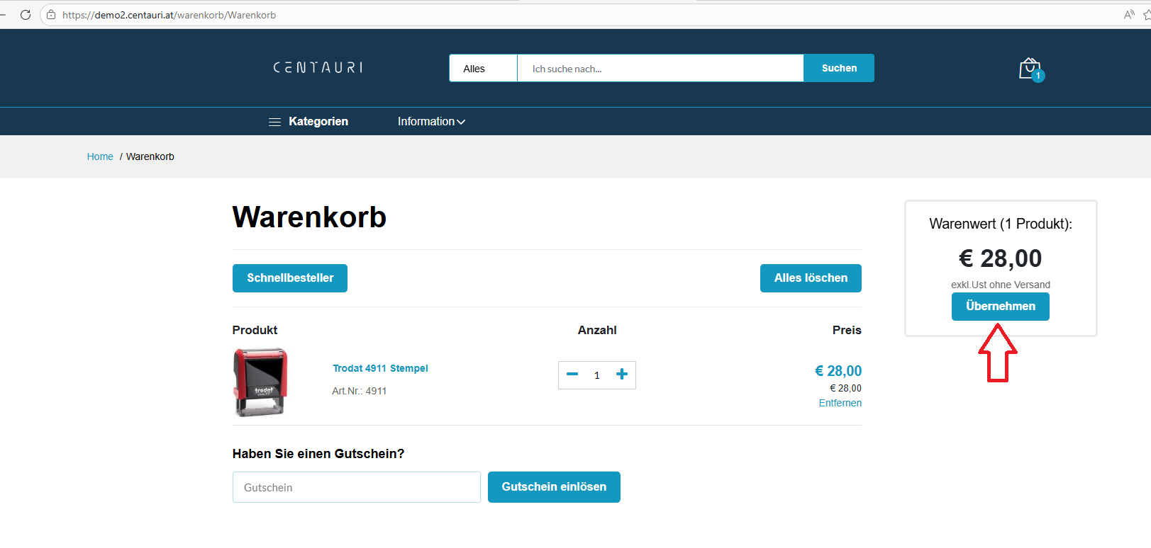Click the Home breadcrumb link
The height and width of the screenshot is (548, 1151).
[100, 156]
